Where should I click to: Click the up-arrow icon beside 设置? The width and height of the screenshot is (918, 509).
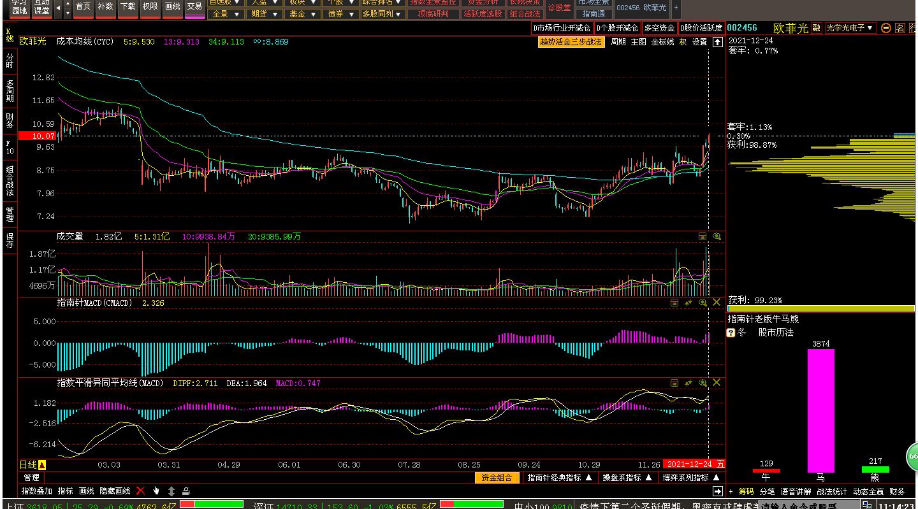717,42
